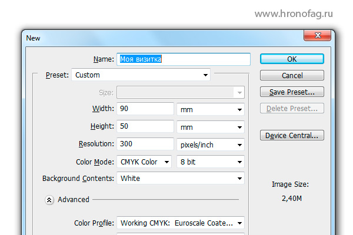Open the Width units dropdown set to mm

point(211,109)
